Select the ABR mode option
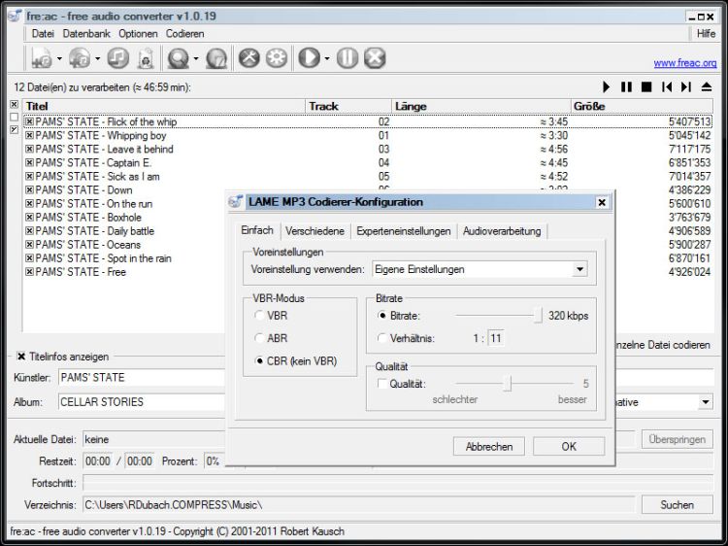 pyautogui.click(x=258, y=338)
